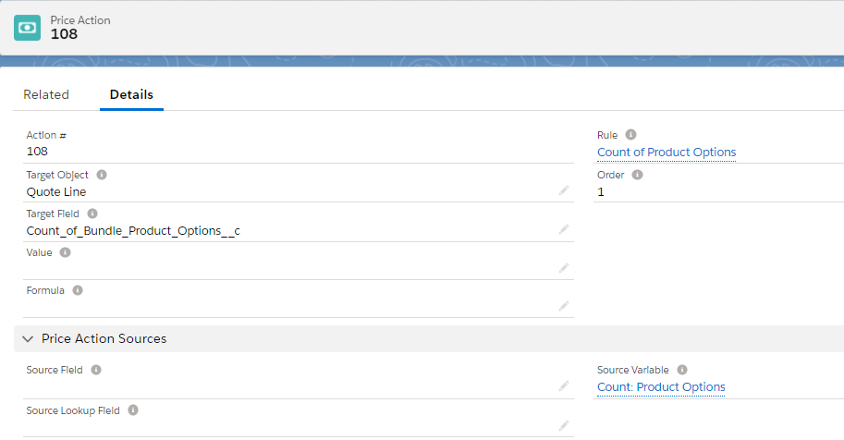Switch to the Related tab
Viewport: 844px width, 440px height.
pyautogui.click(x=46, y=94)
